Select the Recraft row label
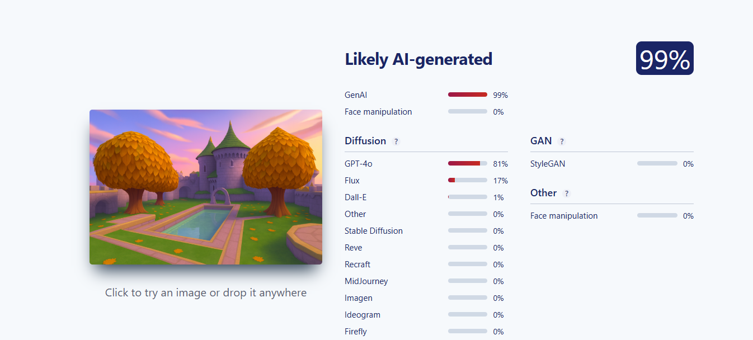This screenshot has width=753, height=340. pyautogui.click(x=357, y=265)
